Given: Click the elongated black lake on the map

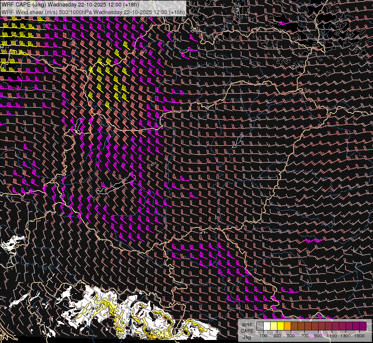Looking at the screenshot, I should 117,184.
